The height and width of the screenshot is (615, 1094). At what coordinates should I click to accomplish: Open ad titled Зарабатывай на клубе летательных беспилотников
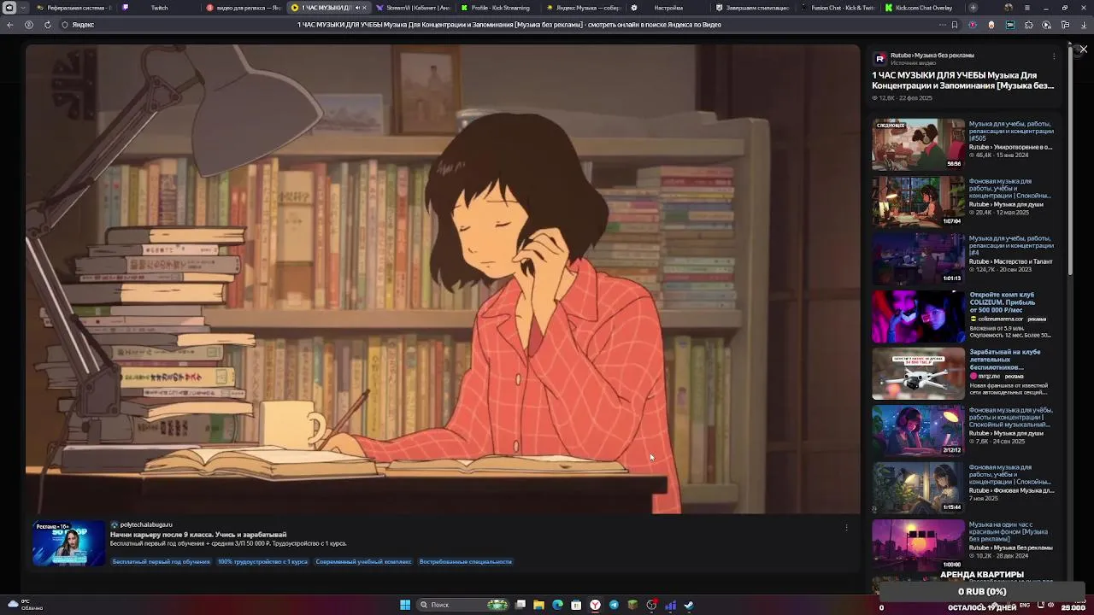coord(1004,360)
